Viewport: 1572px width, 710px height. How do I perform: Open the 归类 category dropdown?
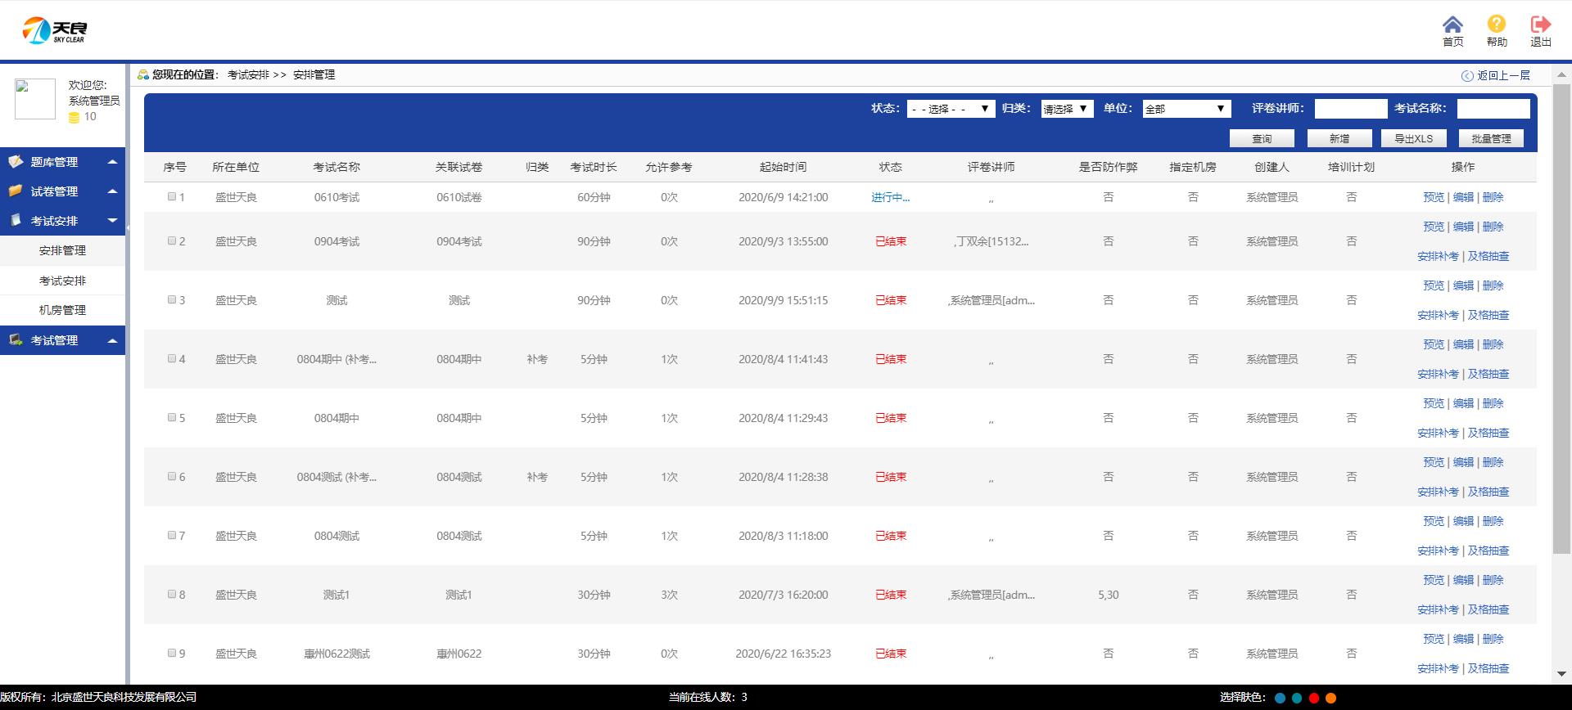click(1067, 109)
